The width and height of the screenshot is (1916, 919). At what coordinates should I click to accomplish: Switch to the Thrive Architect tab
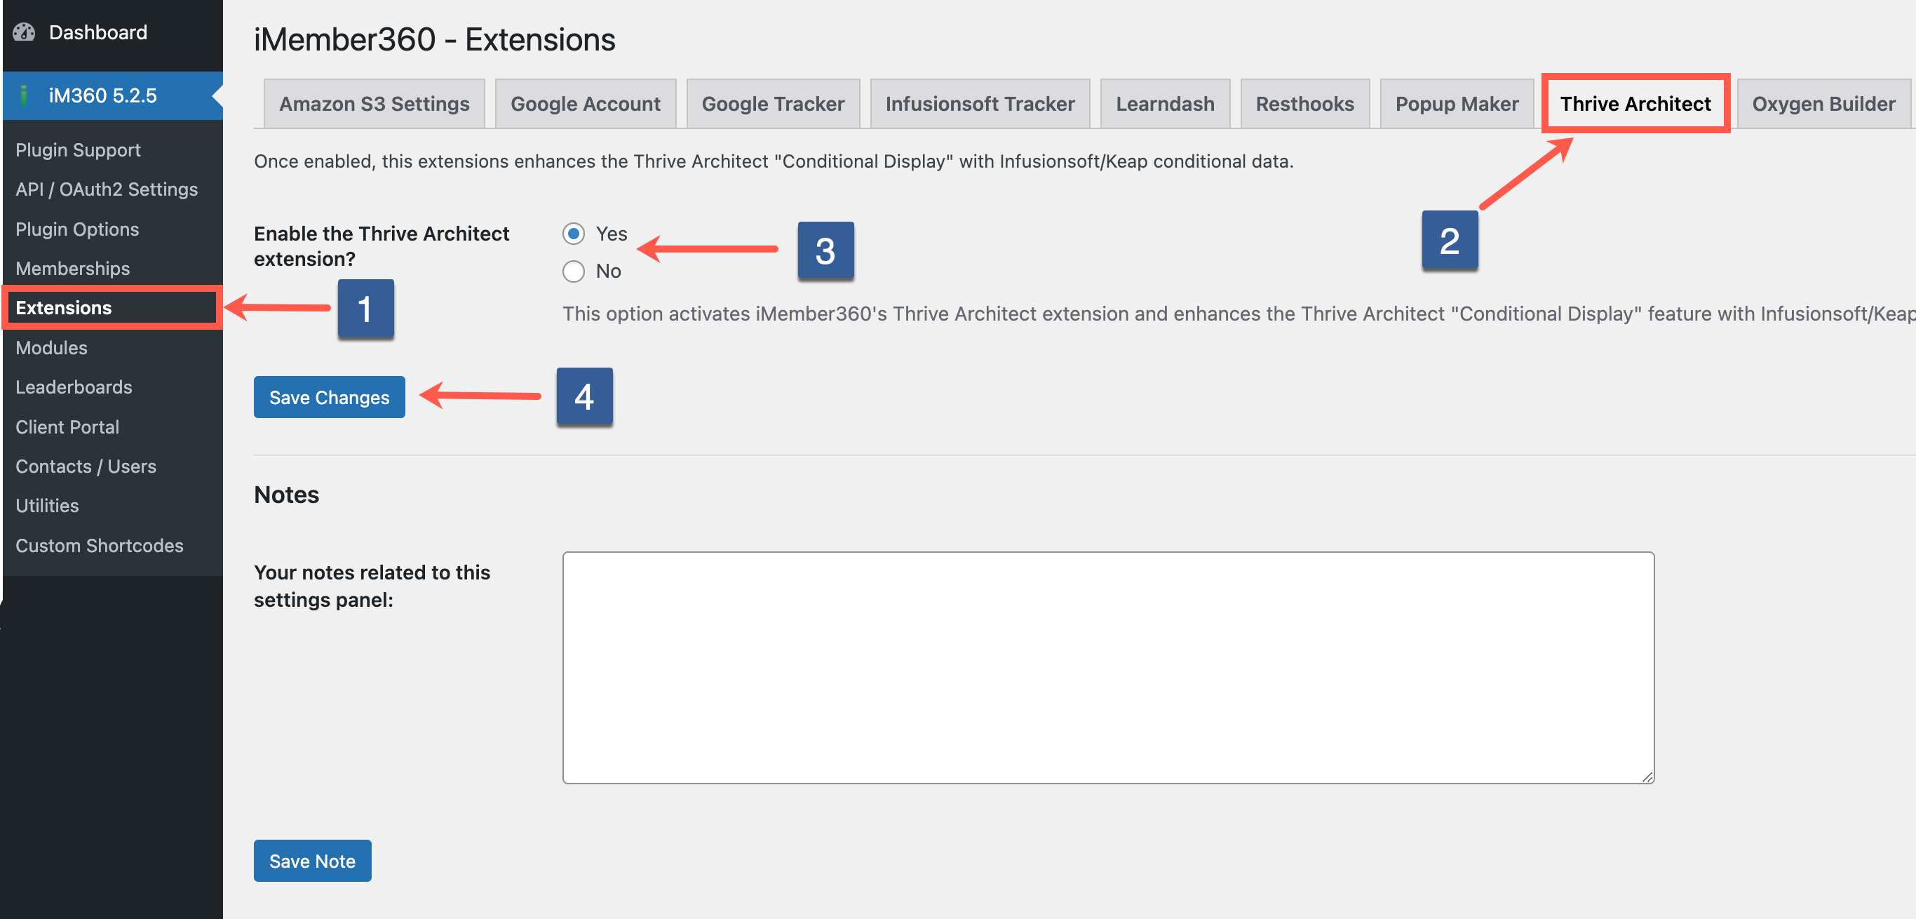pos(1635,103)
